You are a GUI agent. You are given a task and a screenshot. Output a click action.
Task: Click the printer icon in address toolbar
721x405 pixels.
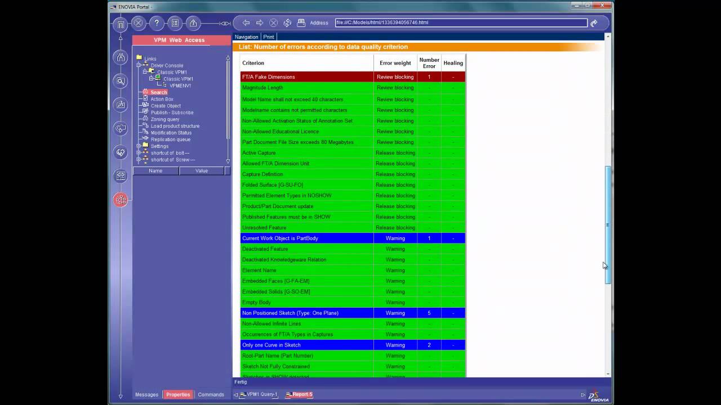point(301,22)
